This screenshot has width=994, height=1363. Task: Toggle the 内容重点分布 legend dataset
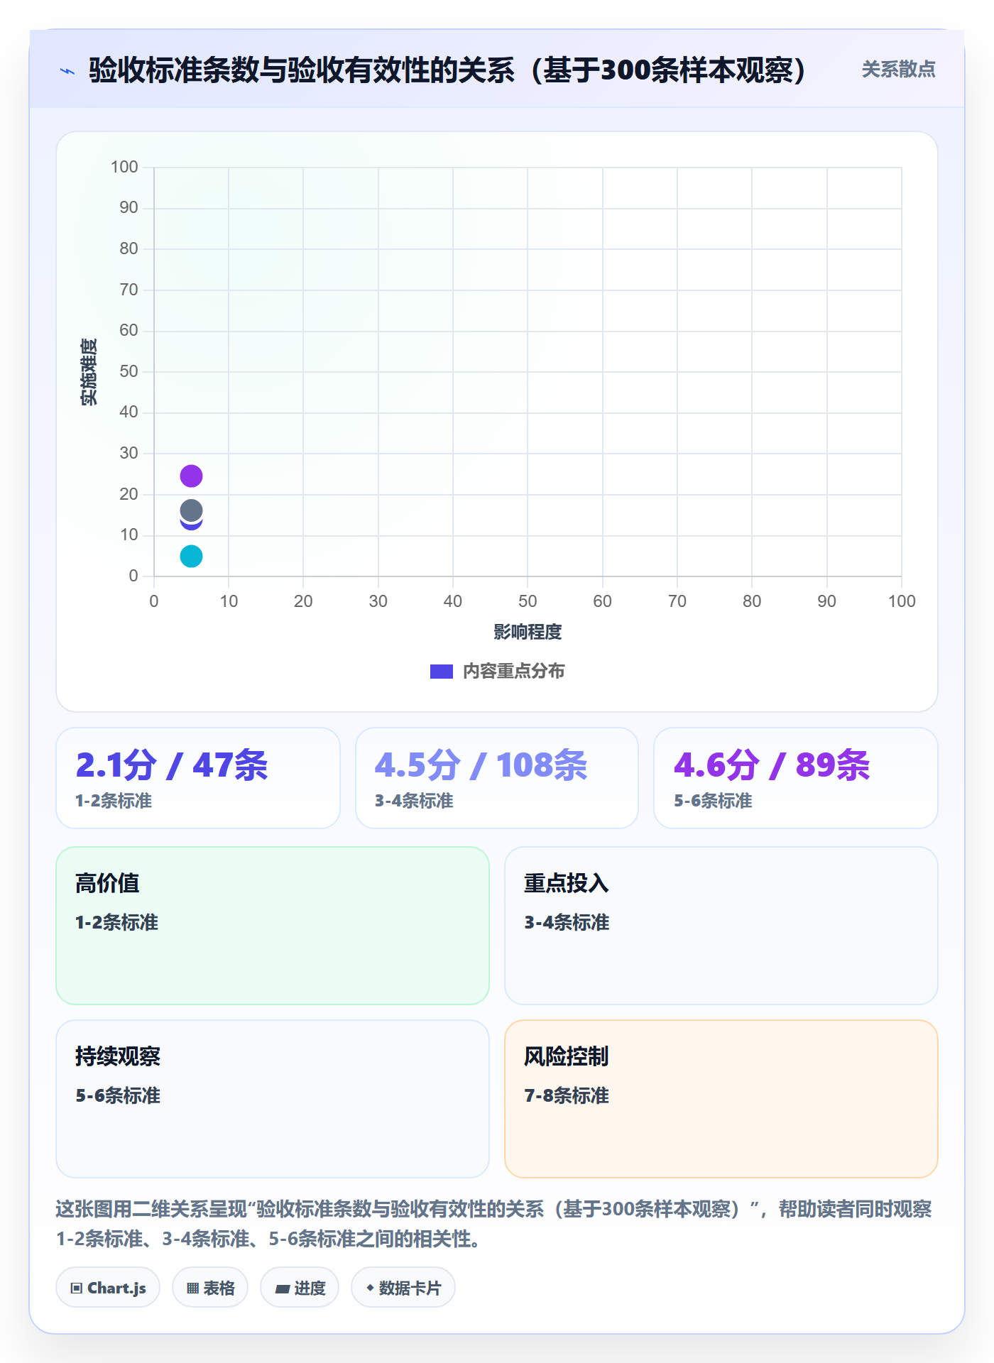(497, 671)
